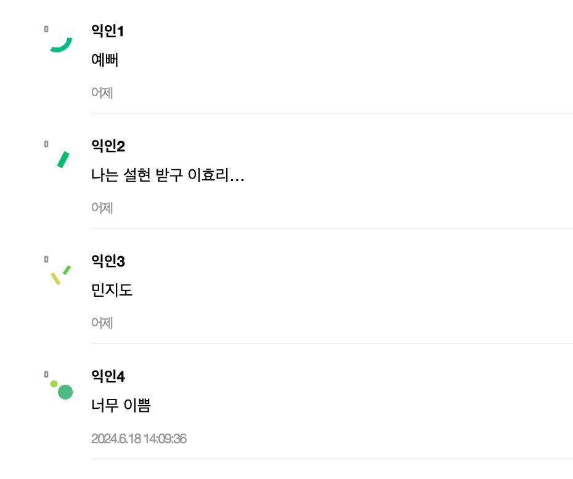Click the small gray badge beside 익인3
This screenshot has height=479, width=573.
coord(46,259)
